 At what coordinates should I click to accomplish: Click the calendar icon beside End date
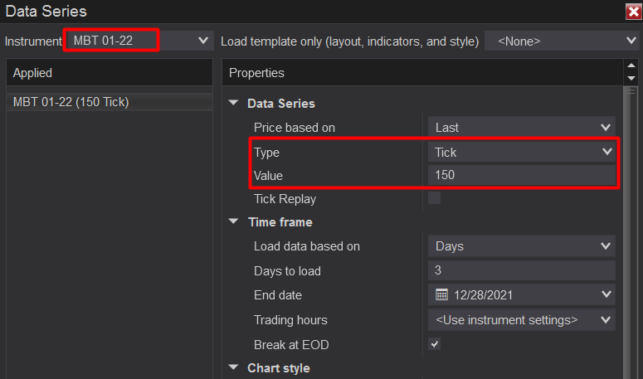pyautogui.click(x=441, y=294)
